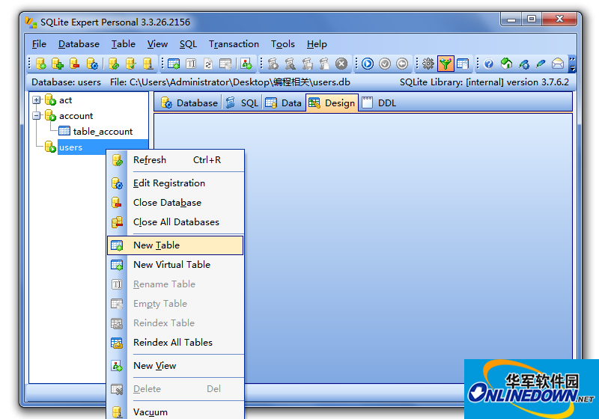Click the New Database toolbar icon
Image resolution: width=599 pixels, height=419 pixels.
[x=41, y=64]
